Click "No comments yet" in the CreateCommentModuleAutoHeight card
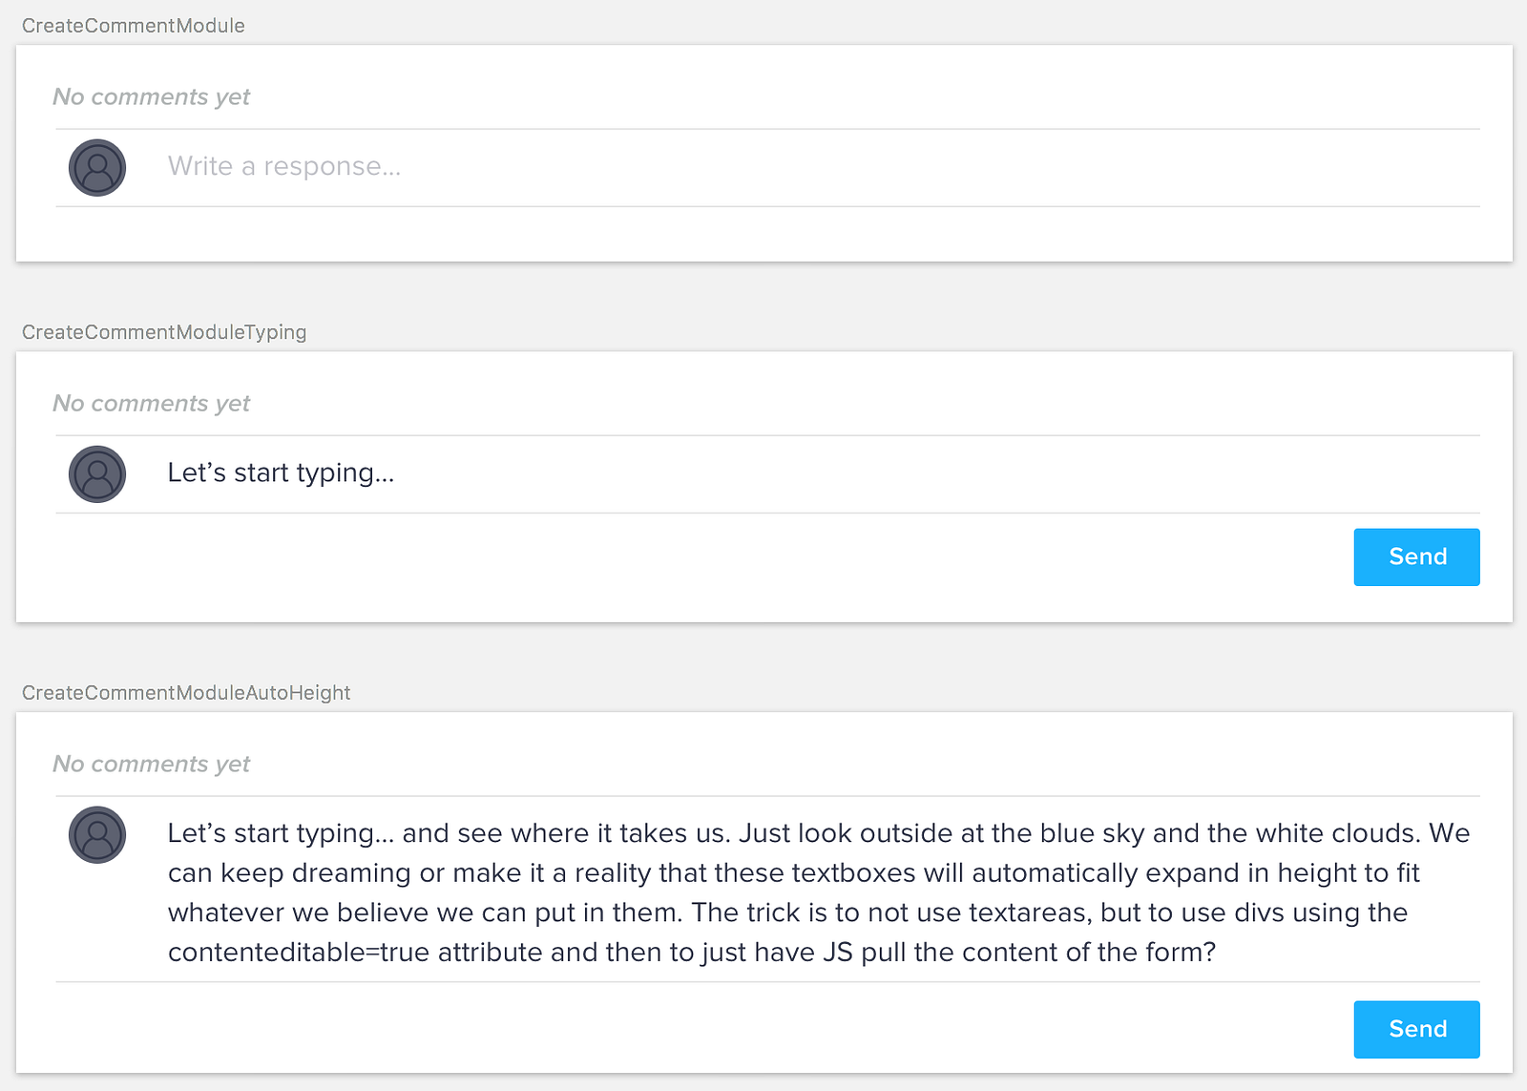Screen dimensions: 1527x1091 click(x=151, y=765)
